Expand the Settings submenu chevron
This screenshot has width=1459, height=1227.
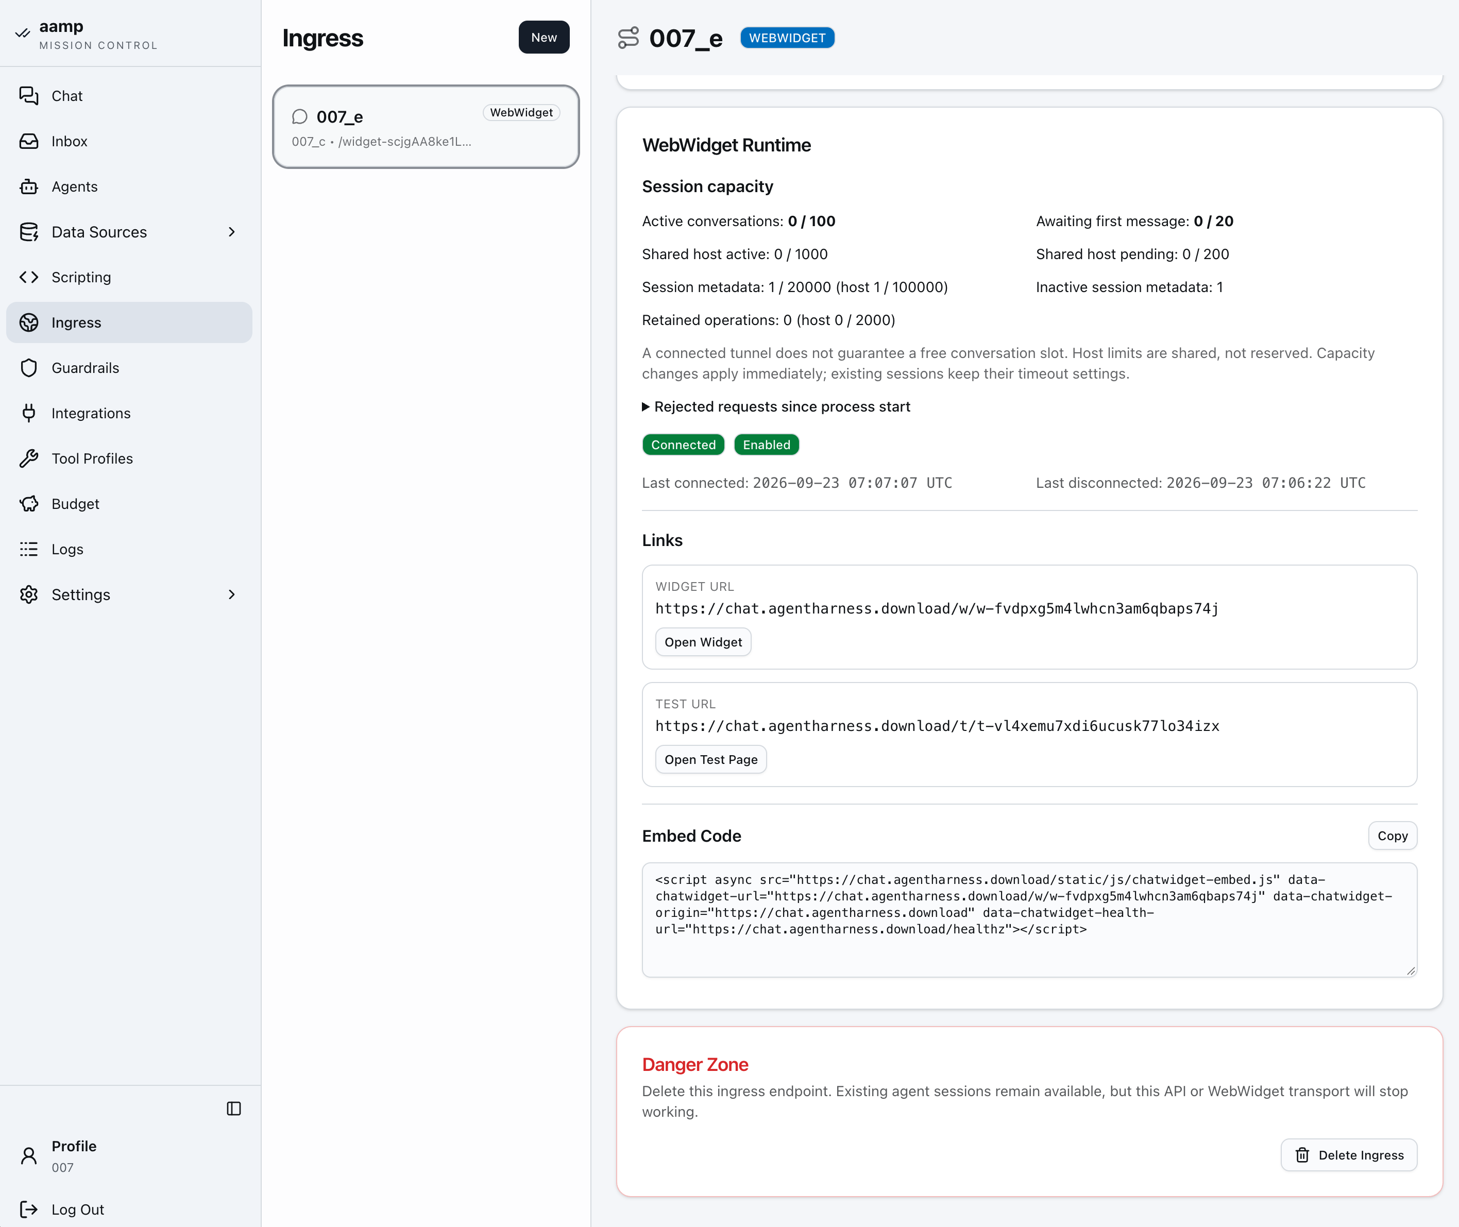[x=232, y=595]
